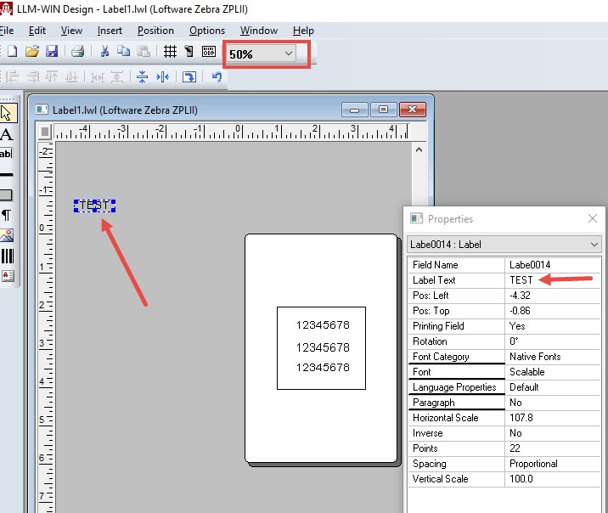
Task: Click the ODP barcode icon
Action: (x=209, y=51)
